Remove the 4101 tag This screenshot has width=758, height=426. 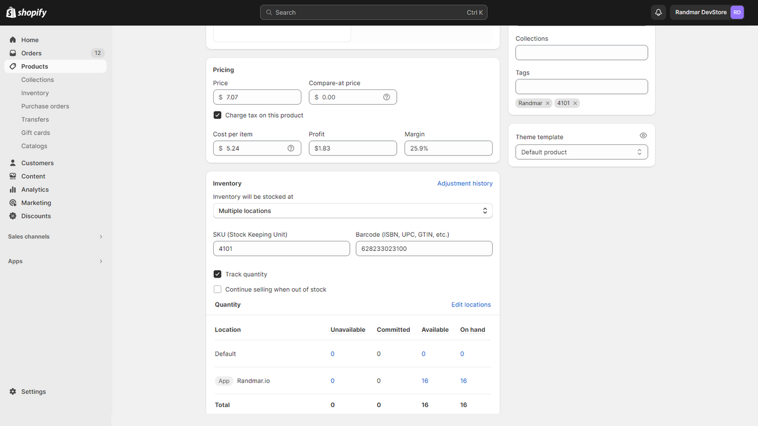(575, 103)
